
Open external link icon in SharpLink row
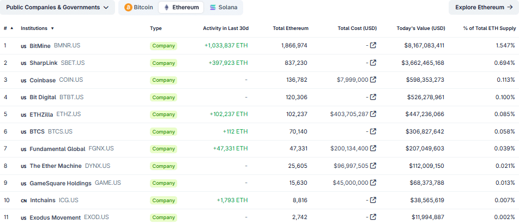373,63
